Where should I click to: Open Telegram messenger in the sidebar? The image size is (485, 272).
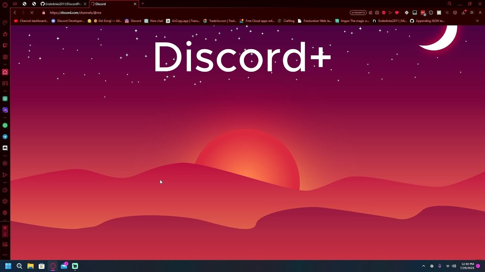point(5,137)
